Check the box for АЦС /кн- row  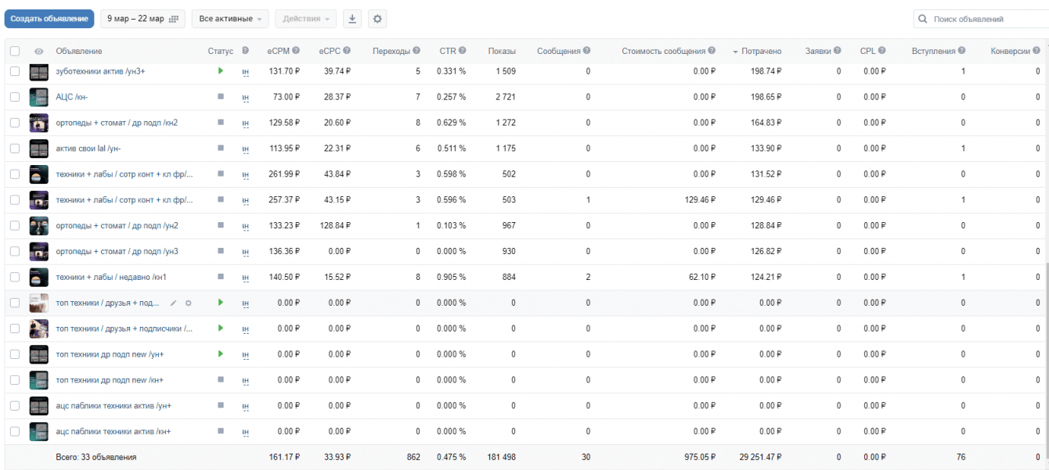15,97
